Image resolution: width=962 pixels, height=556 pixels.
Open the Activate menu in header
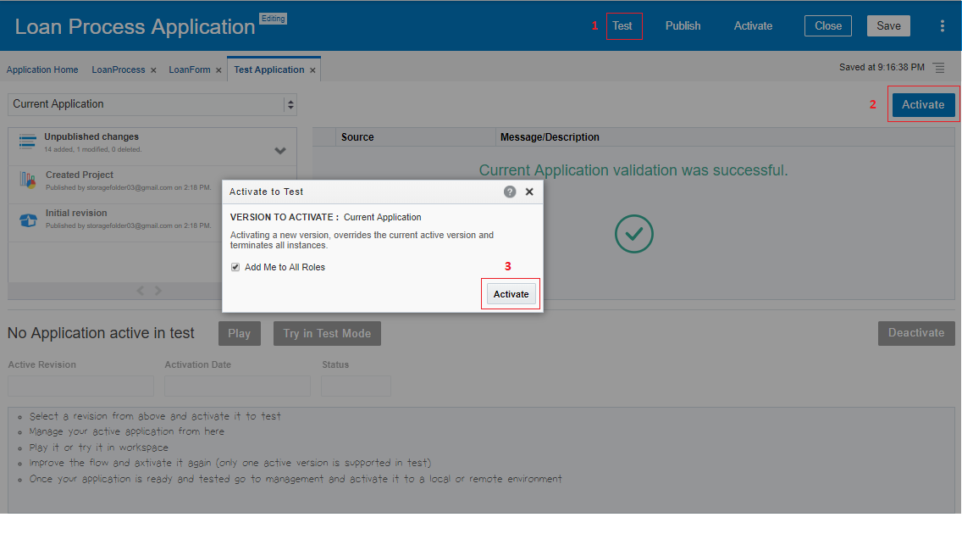point(753,25)
